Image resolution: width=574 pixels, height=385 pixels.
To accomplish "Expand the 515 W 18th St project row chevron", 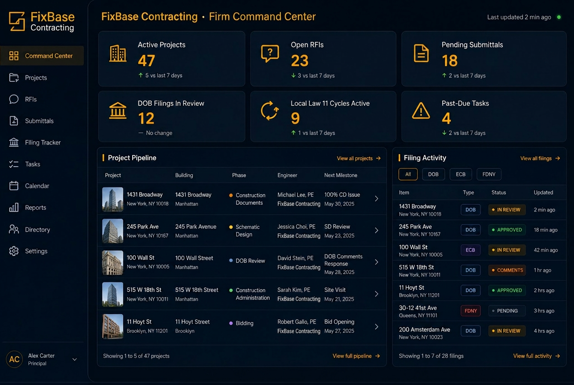I will [x=376, y=294].
